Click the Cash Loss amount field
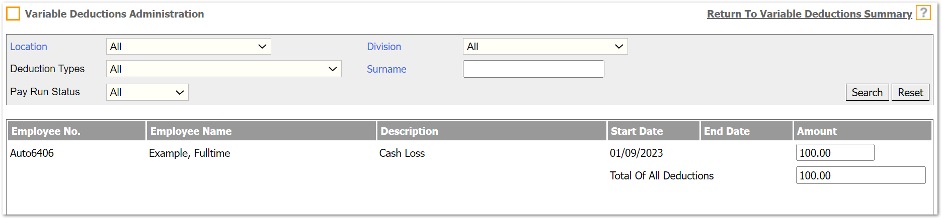The image size is (942, 219). pyautogui.click(x=834, y=153)
